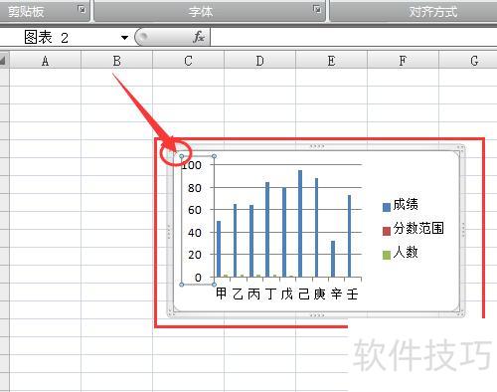Viewport: 497px width, 392px height.
Task: Click the vertical axis value 0
Action: coord(198,278)
